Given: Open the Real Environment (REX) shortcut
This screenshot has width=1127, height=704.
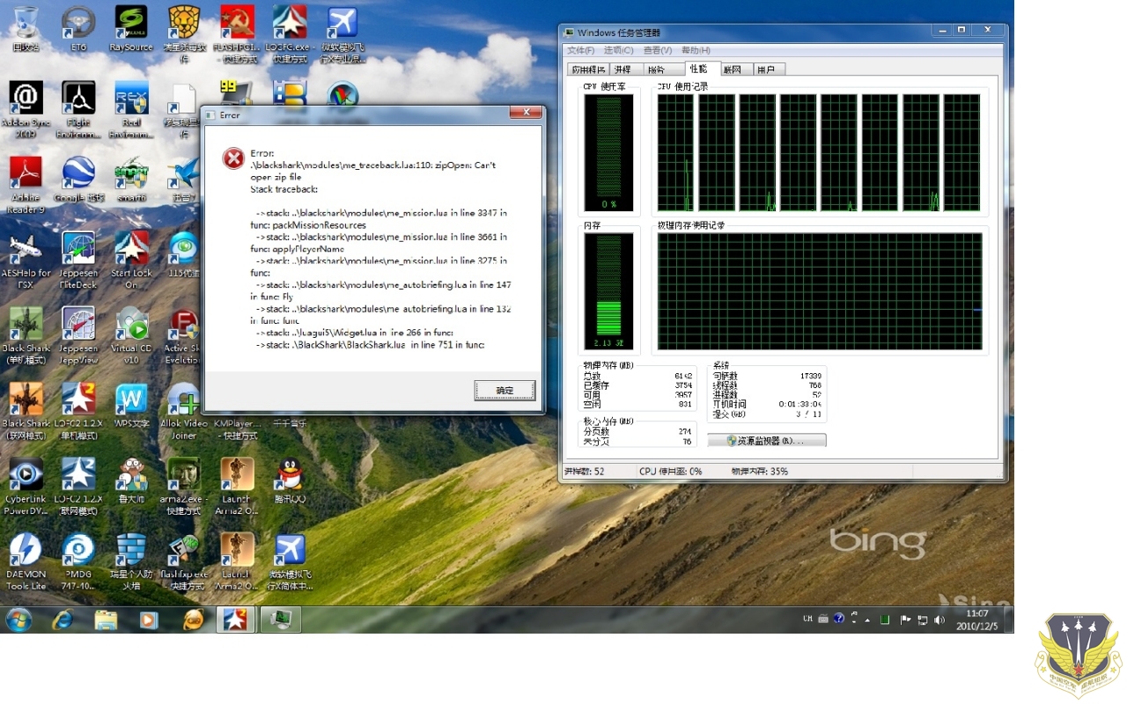Looking at the screenshot, I should pyautogui.click(x=131, y=109).
